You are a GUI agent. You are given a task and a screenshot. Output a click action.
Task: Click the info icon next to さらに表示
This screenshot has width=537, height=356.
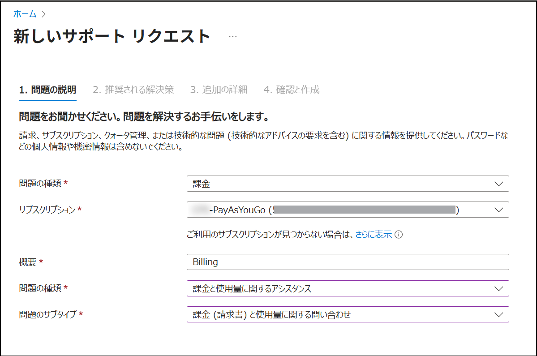point(399,235)
